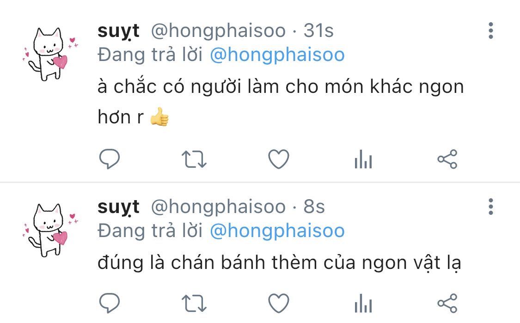Screen dimensions: 520x323
Task: Open the 8s tweet's more options menu
Action: [491, 207]
